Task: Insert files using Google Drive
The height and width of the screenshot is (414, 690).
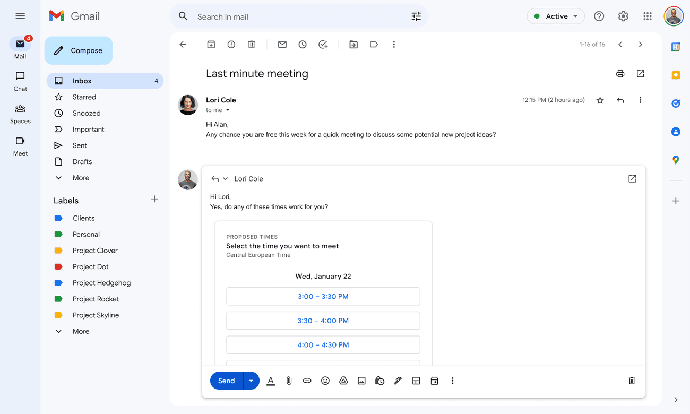Action: (343, 381)
